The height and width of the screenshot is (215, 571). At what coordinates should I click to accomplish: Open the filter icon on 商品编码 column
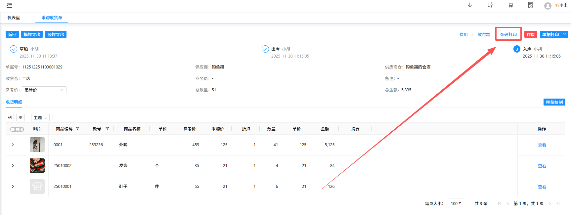pos(77,129)
